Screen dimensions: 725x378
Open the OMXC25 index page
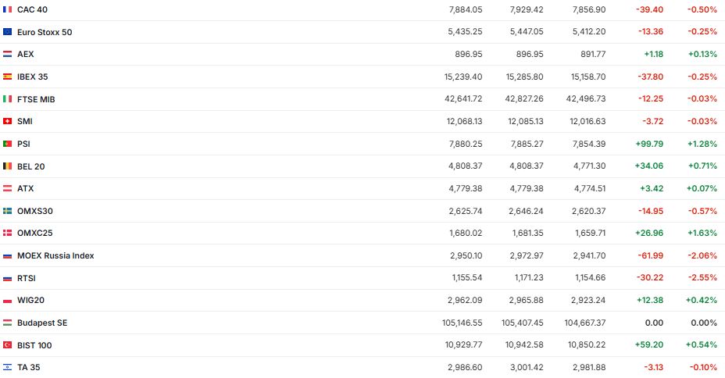35,233
